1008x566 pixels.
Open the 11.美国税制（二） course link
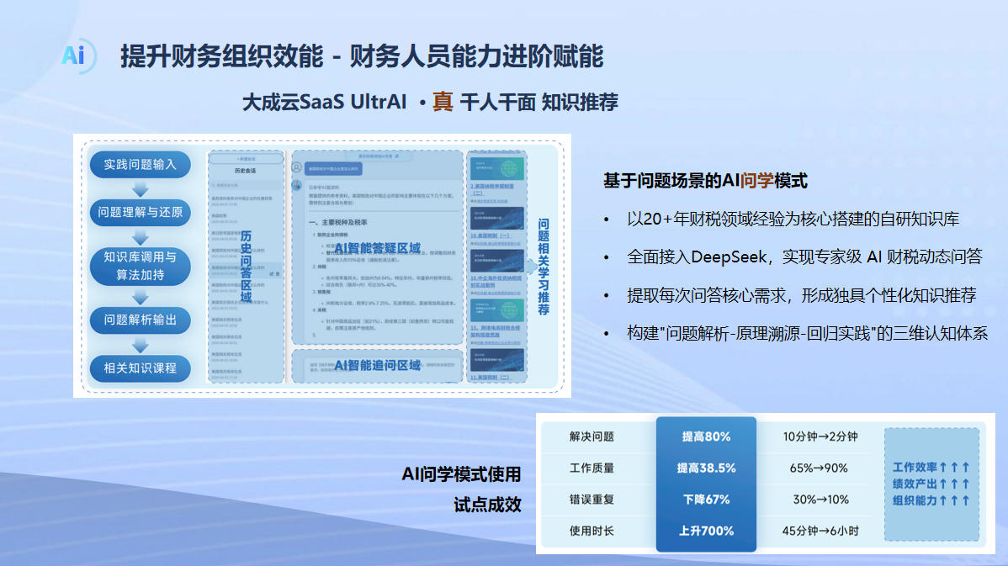490,377
